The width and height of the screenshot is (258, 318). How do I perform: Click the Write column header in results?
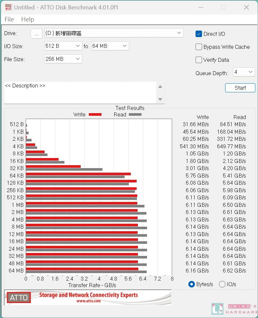203,117
